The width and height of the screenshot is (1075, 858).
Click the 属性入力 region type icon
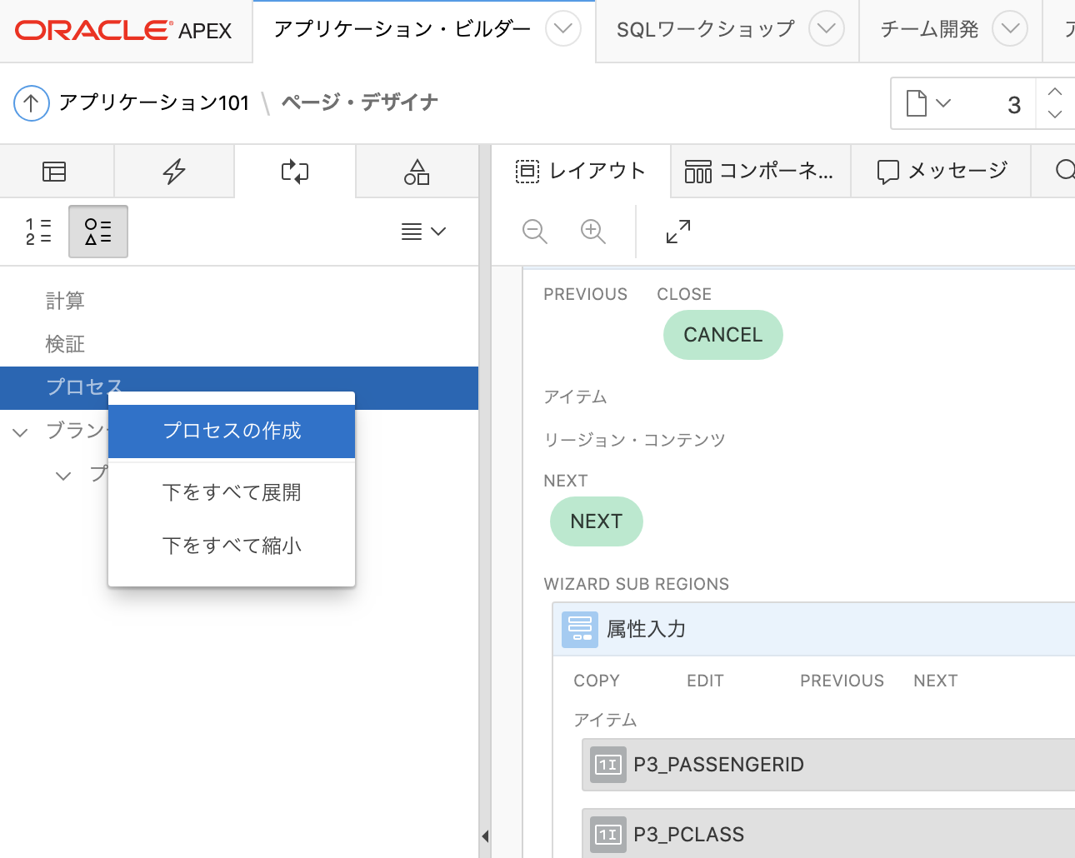(580, 630)
